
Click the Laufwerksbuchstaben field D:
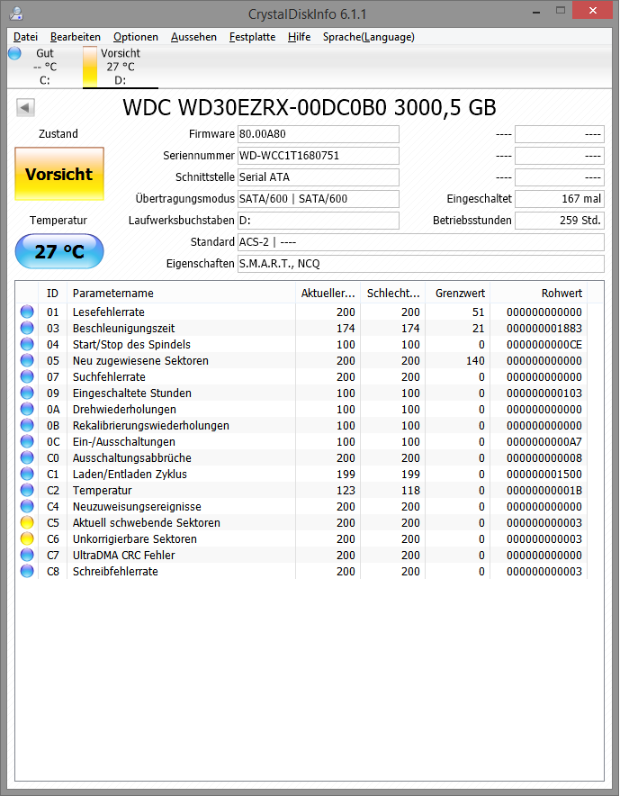[x=319, y=221]
